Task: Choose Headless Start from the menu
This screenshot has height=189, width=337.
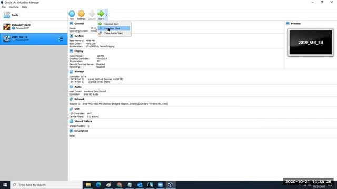Action: (114, 28)
